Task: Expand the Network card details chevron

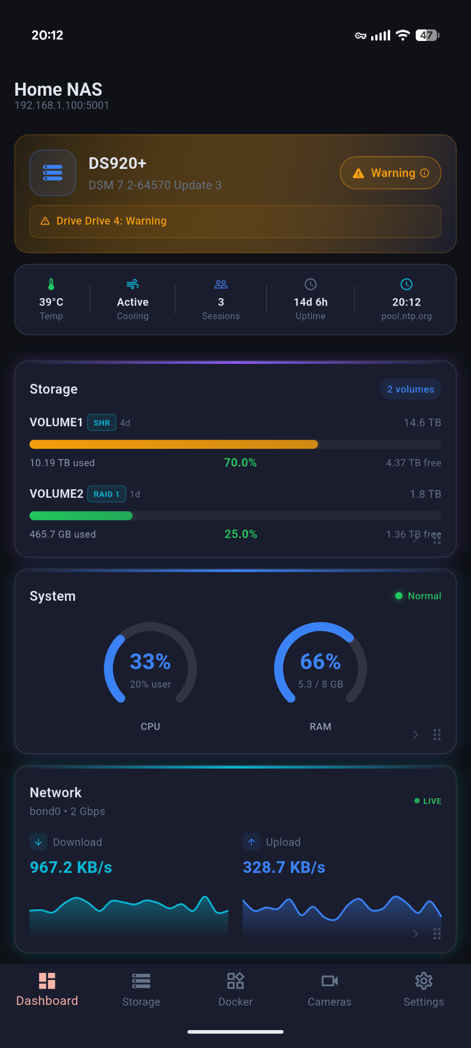Action: point(415,934)
